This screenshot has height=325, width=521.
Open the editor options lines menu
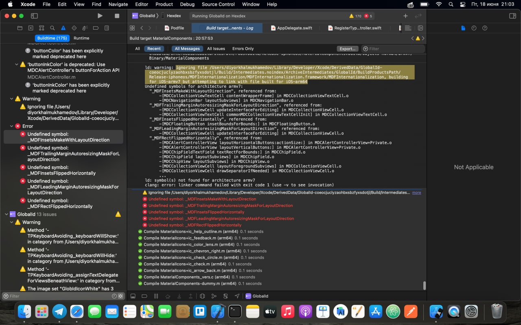click(408, 28)
